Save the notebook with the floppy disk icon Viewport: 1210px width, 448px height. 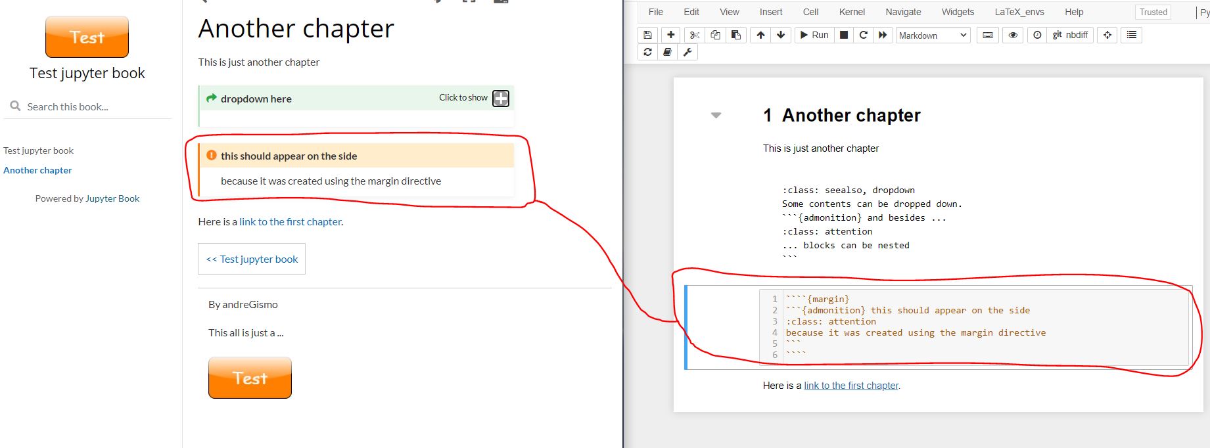coord(647,35)
